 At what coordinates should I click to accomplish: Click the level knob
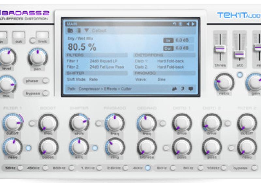(x=7, y=58)
